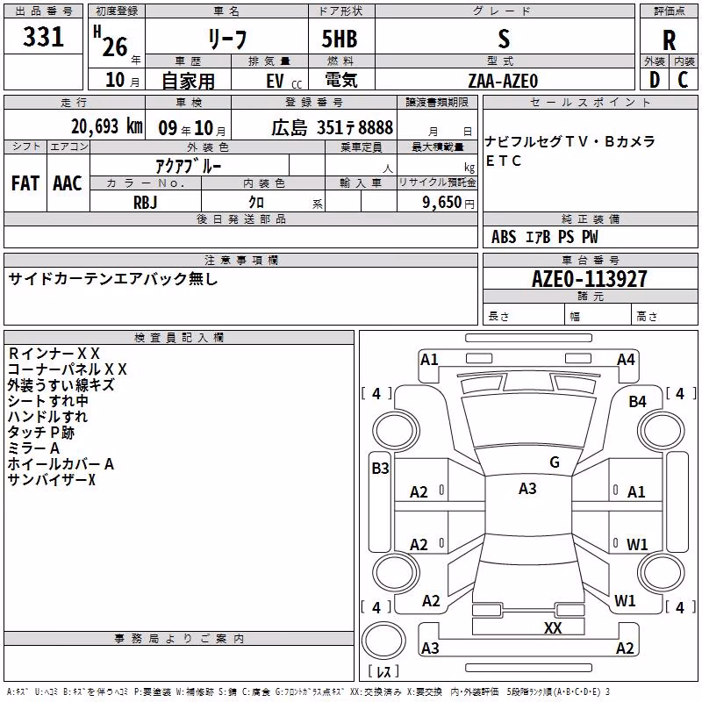Select the [レス] spare tire label
This screenshot has height=702, width=702.
383,670
